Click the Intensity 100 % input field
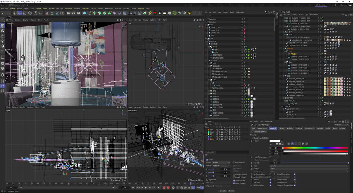353x193 pixels. click(275, 163)
